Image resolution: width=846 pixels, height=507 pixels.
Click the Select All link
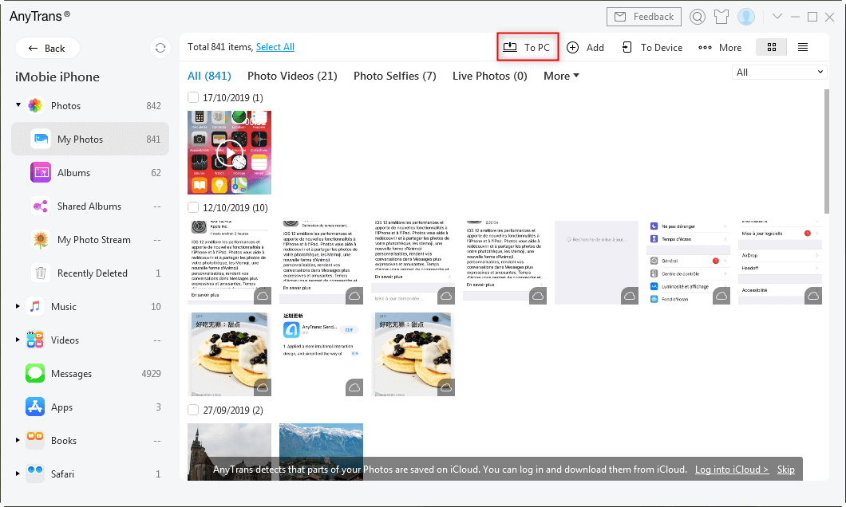point(275,47)
